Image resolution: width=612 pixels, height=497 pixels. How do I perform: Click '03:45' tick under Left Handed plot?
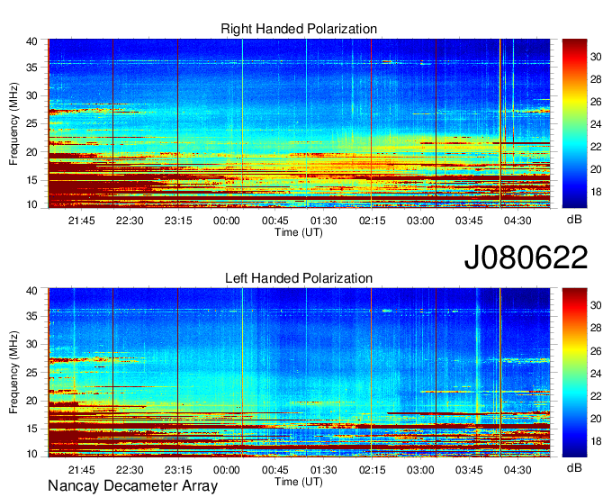pos(469,470)
